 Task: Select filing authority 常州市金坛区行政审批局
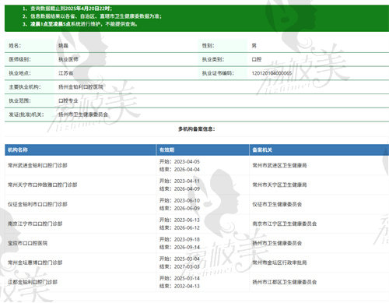[x=279, y=262]
